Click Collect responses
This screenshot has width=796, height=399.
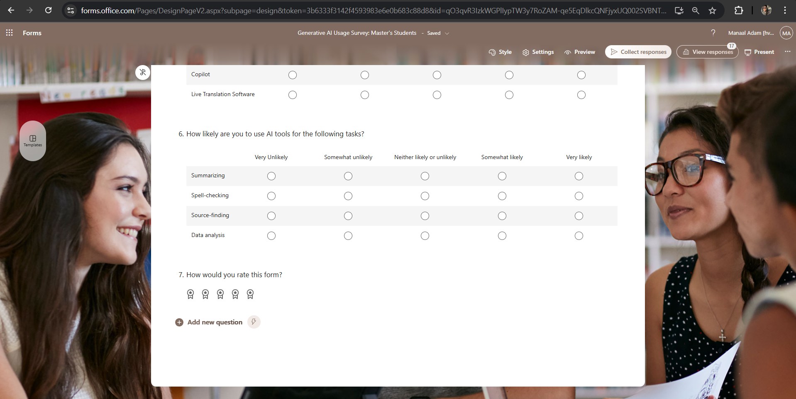coord(638,52)
